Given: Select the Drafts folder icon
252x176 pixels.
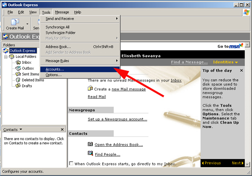Looking at the screenshot, I should [x=18, y=86].
